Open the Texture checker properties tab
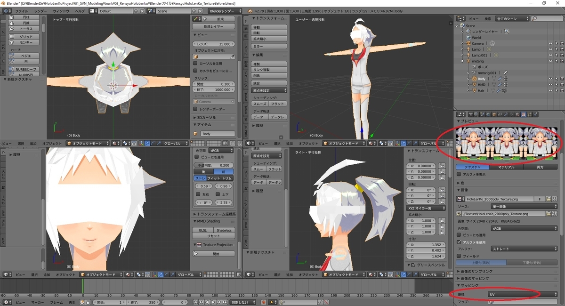The width and height of the screenshot is (565, 306). tap(523, 114)
